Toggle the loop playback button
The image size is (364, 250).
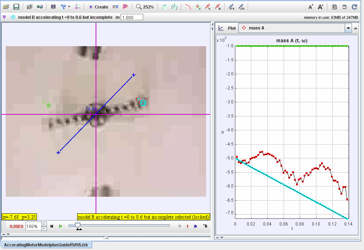pyautogui.click(x=205, y=226)
